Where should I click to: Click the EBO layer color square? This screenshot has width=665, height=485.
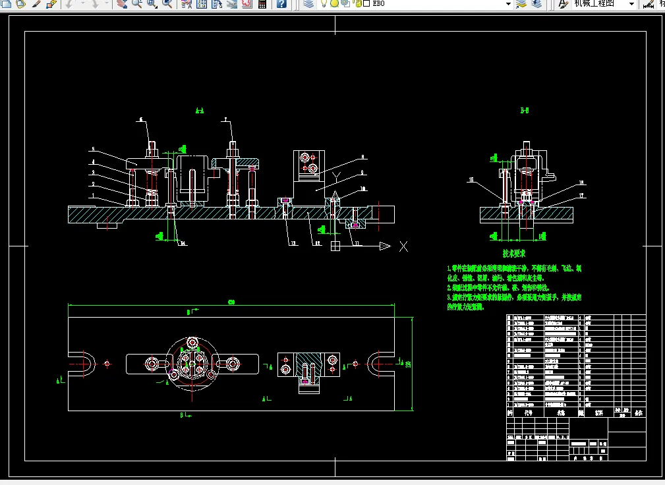click(366, 3)
